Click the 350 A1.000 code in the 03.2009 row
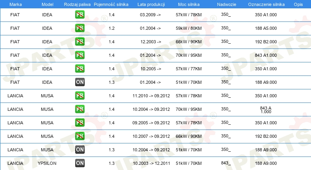 click(x=266, y=15)
